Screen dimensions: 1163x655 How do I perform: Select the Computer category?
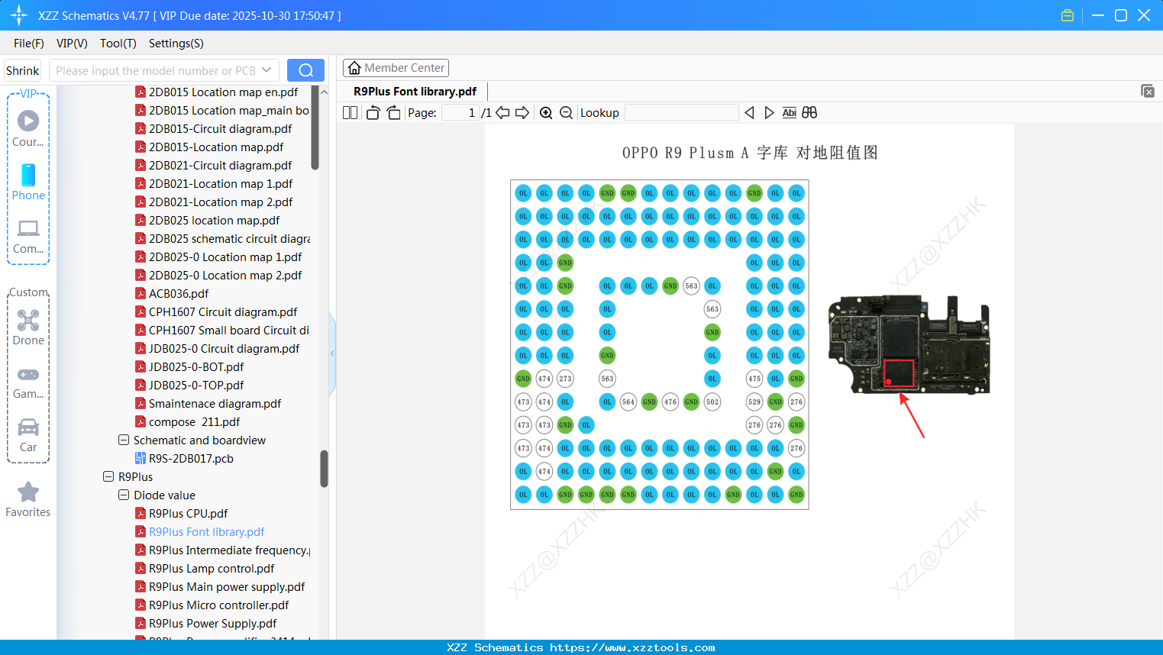pyautogui.click(x=28, y=236)
